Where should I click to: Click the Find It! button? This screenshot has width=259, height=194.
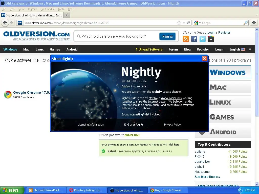[x=167, y=36]
